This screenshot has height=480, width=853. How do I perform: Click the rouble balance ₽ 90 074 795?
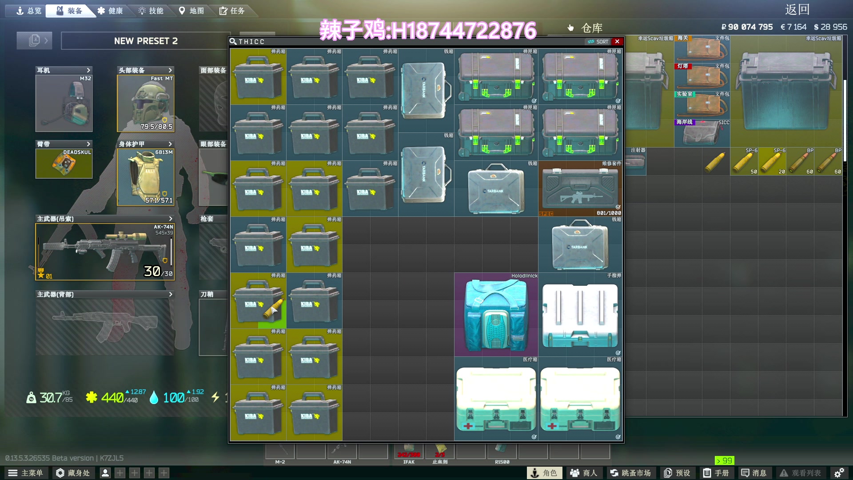pos(747,27)
